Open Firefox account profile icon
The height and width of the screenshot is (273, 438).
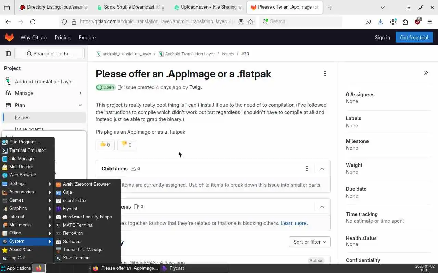[393, 22]
